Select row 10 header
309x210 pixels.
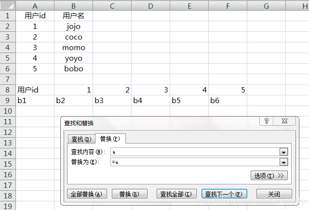[8, 111]
